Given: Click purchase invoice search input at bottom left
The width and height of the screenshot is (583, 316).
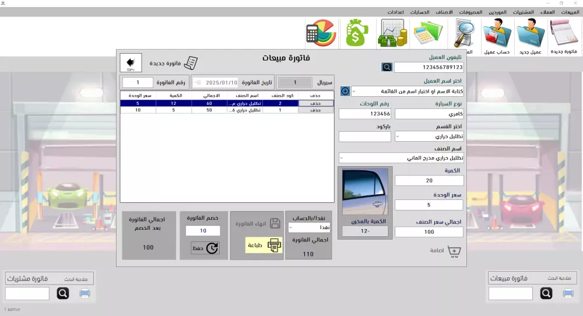Looking at the screenshot, I should click(x=27, y=293).
